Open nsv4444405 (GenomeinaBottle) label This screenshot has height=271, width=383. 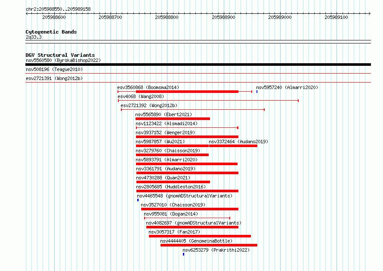click(x=196, y=241)
